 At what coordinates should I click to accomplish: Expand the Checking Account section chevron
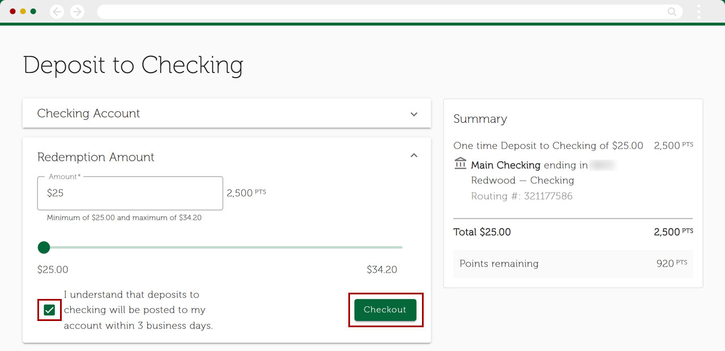click(x=414, y=114)
